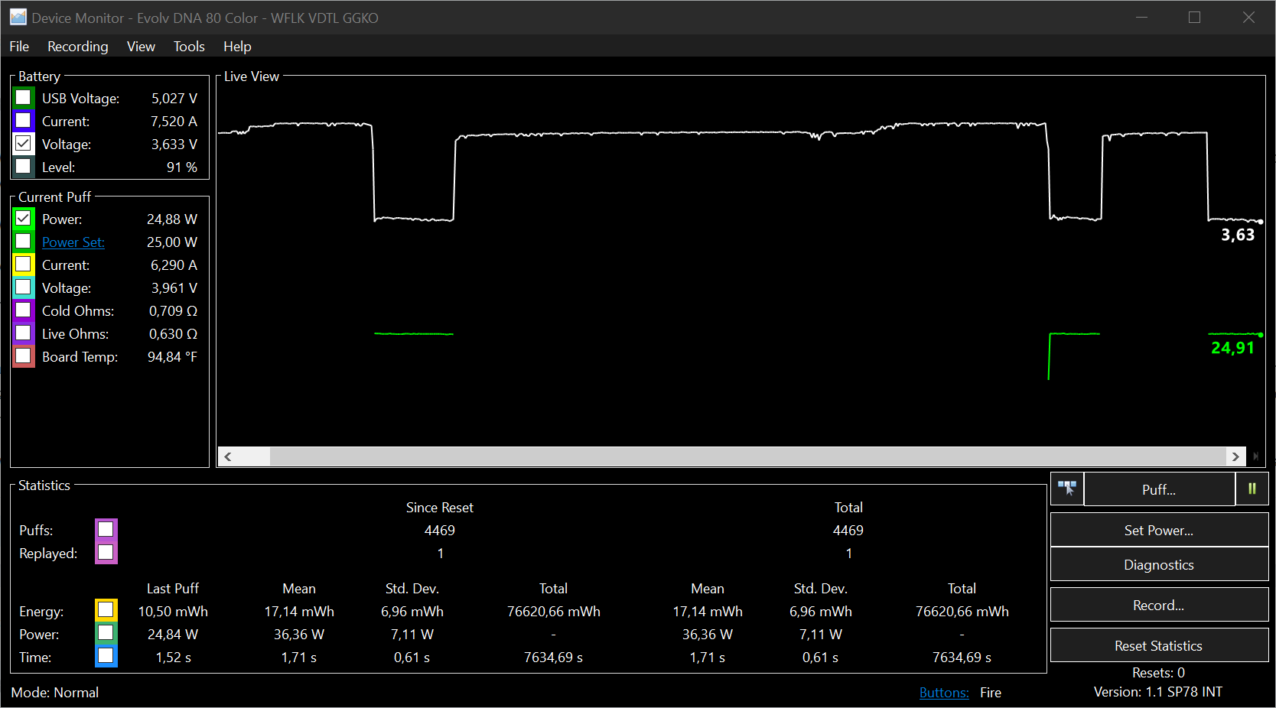Screen dimensions: 1276x708
Task: Open the Tools menu
Action: [189, 47]
